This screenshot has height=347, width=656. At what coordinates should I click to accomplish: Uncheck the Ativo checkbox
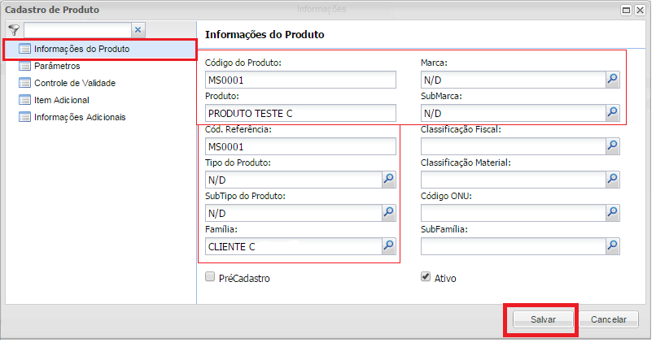[425, 277]
